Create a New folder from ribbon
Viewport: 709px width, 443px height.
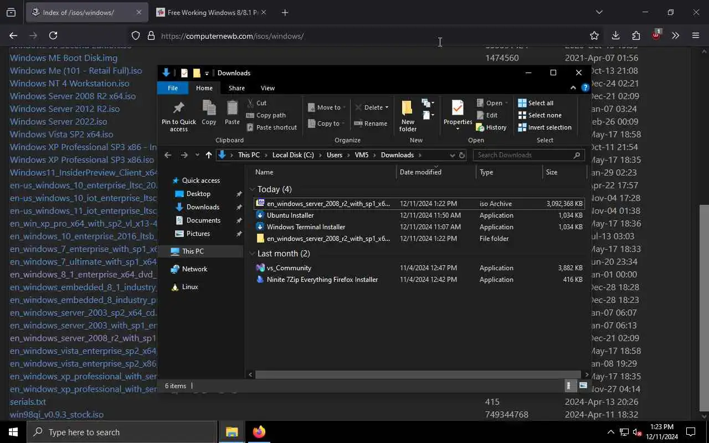coord(408,116)
